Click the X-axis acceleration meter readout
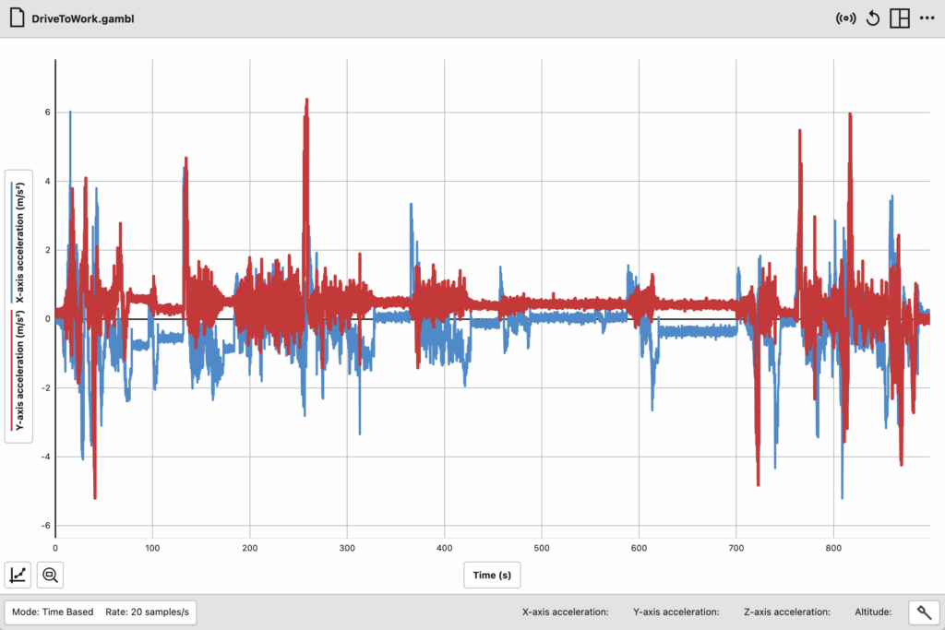Viewport: 945px width, 630px height. 566,612
